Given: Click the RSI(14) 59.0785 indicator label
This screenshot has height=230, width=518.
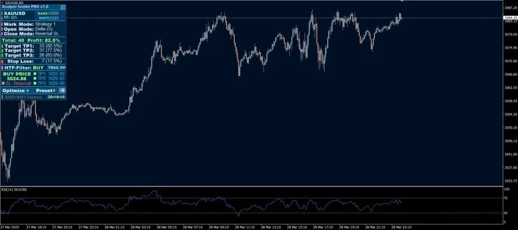Looking at the screenshot, I should tap(14, 189).
